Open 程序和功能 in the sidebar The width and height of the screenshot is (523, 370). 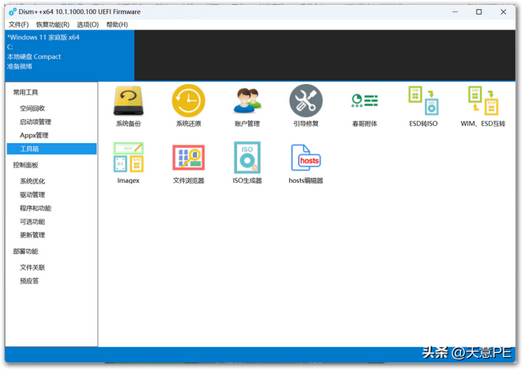[35, 208]
